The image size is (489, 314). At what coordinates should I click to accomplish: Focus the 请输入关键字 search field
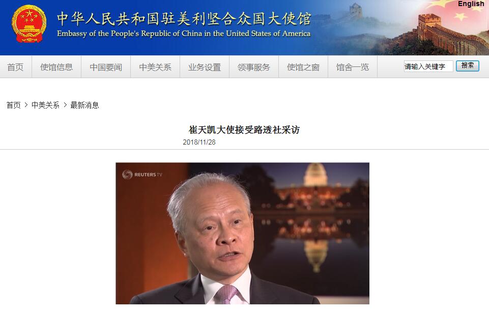coord(428,66)
